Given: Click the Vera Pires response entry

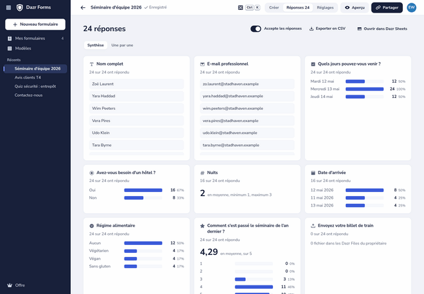Looking at the screenshot, I should pyautogui.click(x=136, y=121).
